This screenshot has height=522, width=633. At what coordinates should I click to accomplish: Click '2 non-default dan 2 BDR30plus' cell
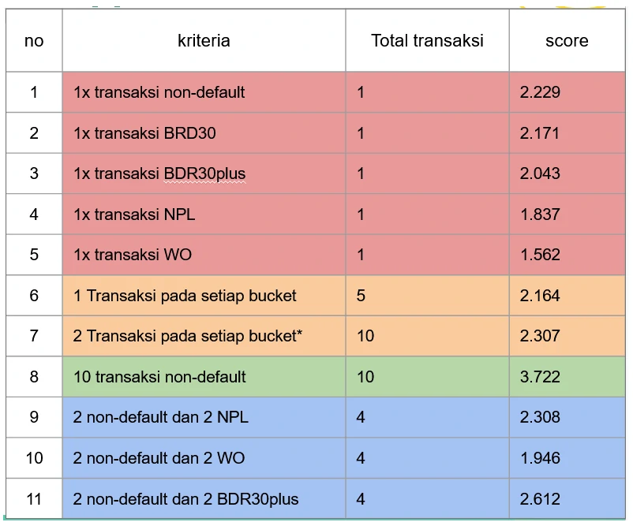tap(186, 499)
